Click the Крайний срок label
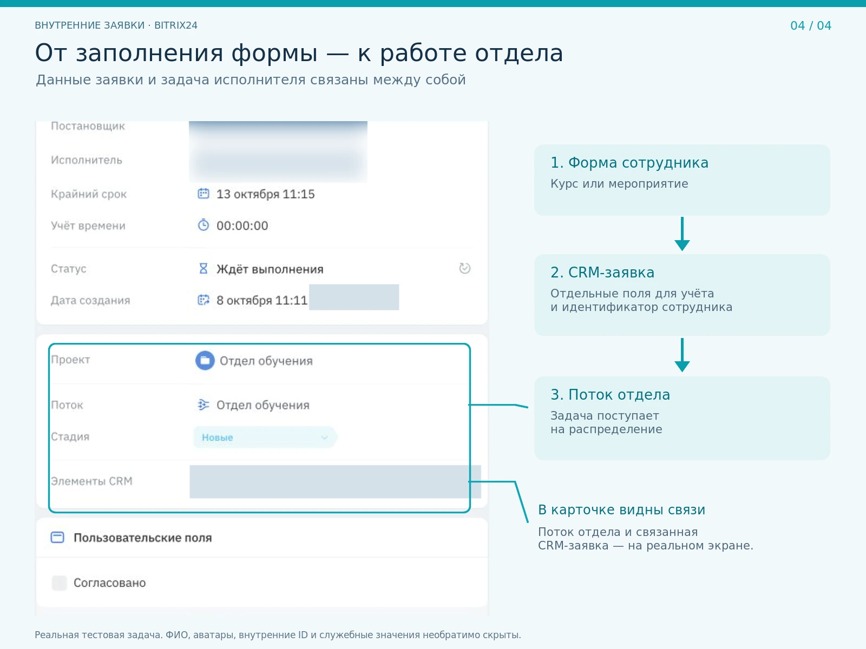 [x=89, y=194]
